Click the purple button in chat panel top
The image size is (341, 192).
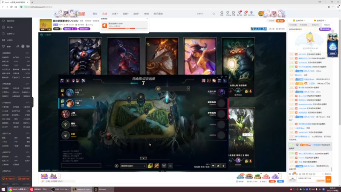pos(325,29)
